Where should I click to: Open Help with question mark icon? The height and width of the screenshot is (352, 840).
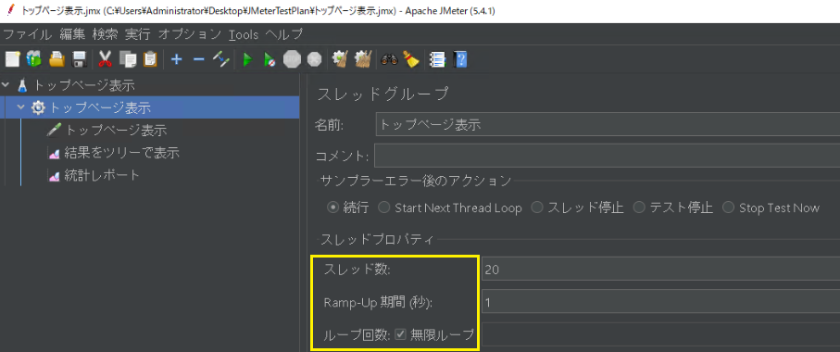point(460,59)
